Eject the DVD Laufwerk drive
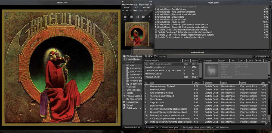The height and width of the screenshot is (133, 272). click(x=141, y=108)
